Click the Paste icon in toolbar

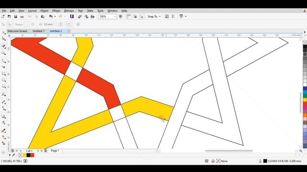tap(43, 17)
